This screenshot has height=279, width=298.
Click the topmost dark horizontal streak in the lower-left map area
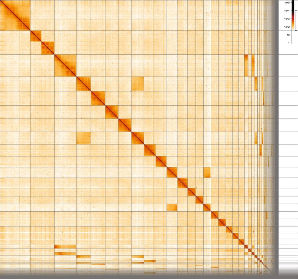click(x=65, y=247)
